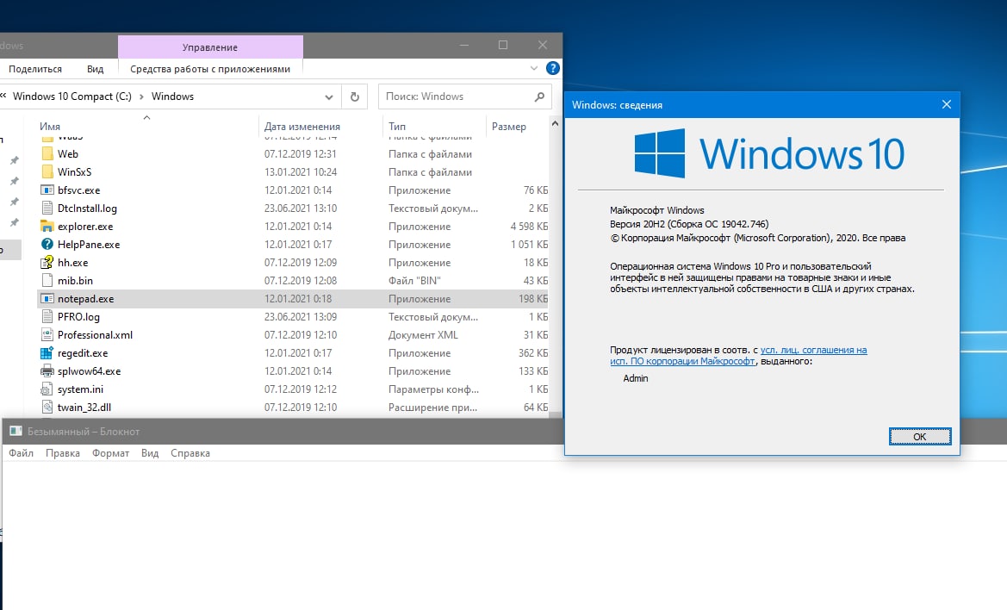Click the splwow64.exe printer icon
The image size is (1007, 610).
pyautogui.click(x=47, y=370)
